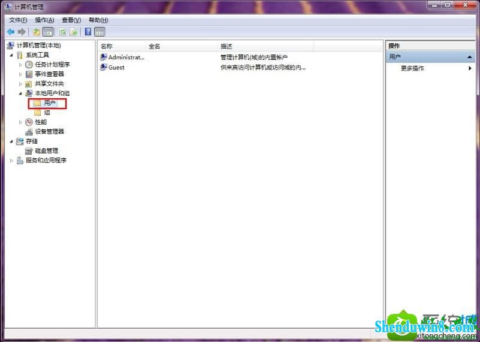Click the Guest user account icon
The width and height of the screenshot is (480, 342).
(104, 67)
